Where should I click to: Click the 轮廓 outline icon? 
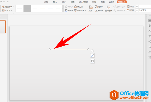tap(66, 10)
